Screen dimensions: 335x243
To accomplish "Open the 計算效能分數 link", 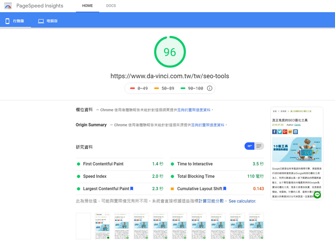I will point(211,201).
